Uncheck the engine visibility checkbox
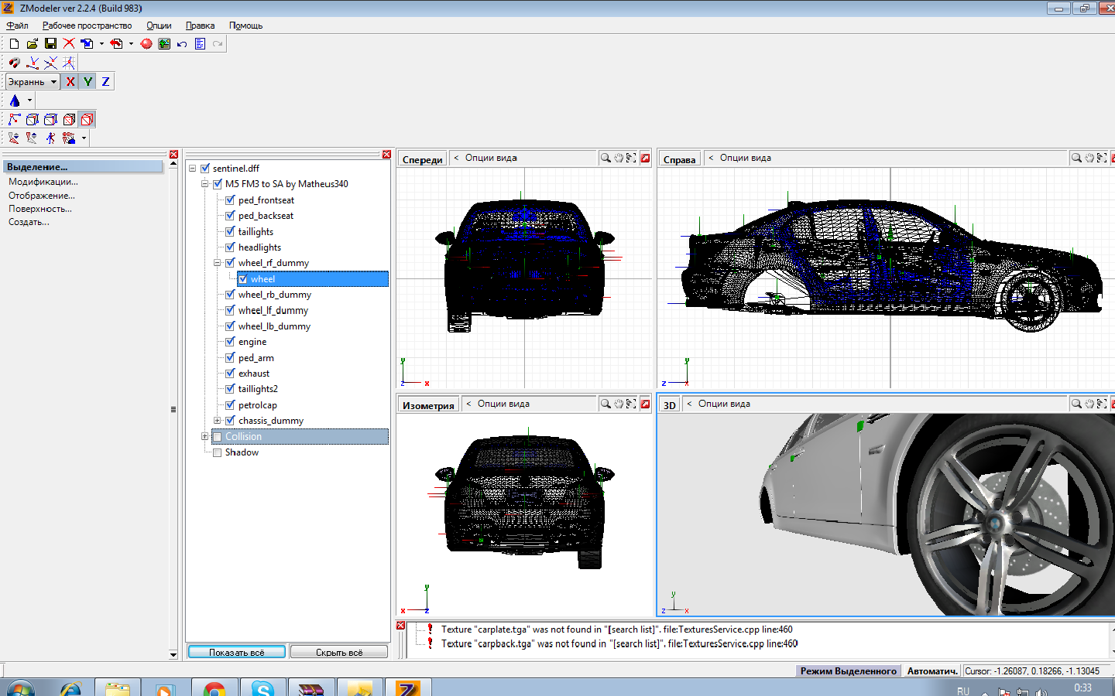The width and height of the screenshot is (1115, 696). point(230,342)
